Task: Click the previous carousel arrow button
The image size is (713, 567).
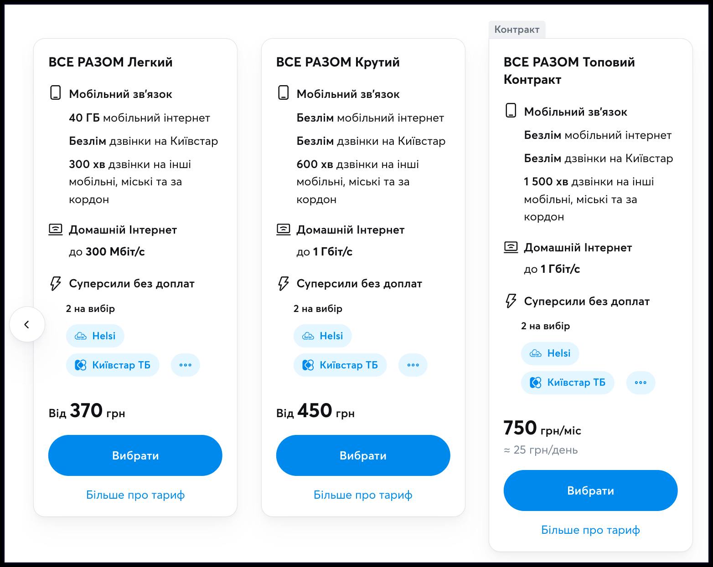Action: pyautogui.click(x=27, y=324)
